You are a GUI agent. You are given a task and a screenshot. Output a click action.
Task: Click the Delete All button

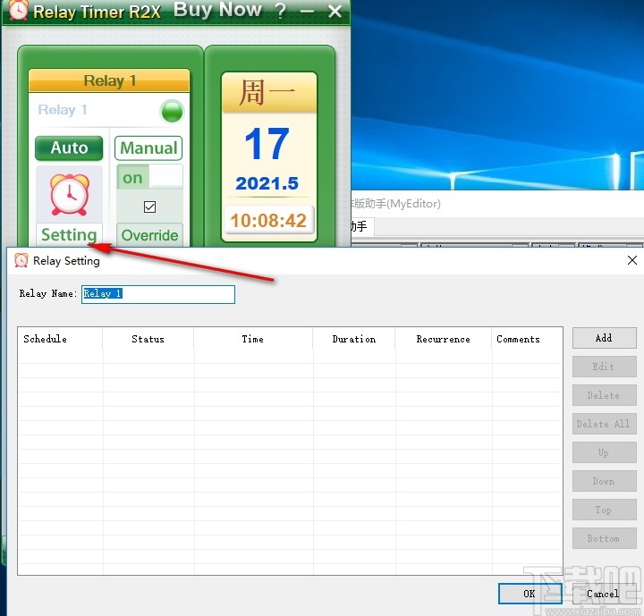(x=604, y=424)
